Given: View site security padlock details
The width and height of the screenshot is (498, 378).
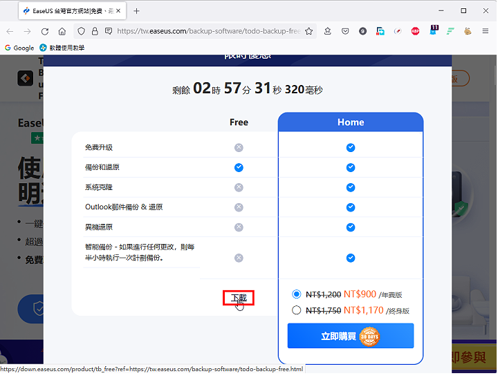Looking at the screenshot, I should [x=95, y=31].
